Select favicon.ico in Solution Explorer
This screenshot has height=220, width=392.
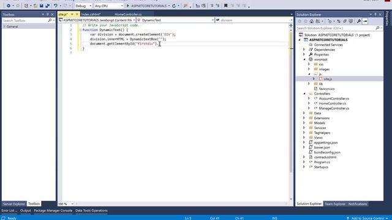(x=326, y=89)
